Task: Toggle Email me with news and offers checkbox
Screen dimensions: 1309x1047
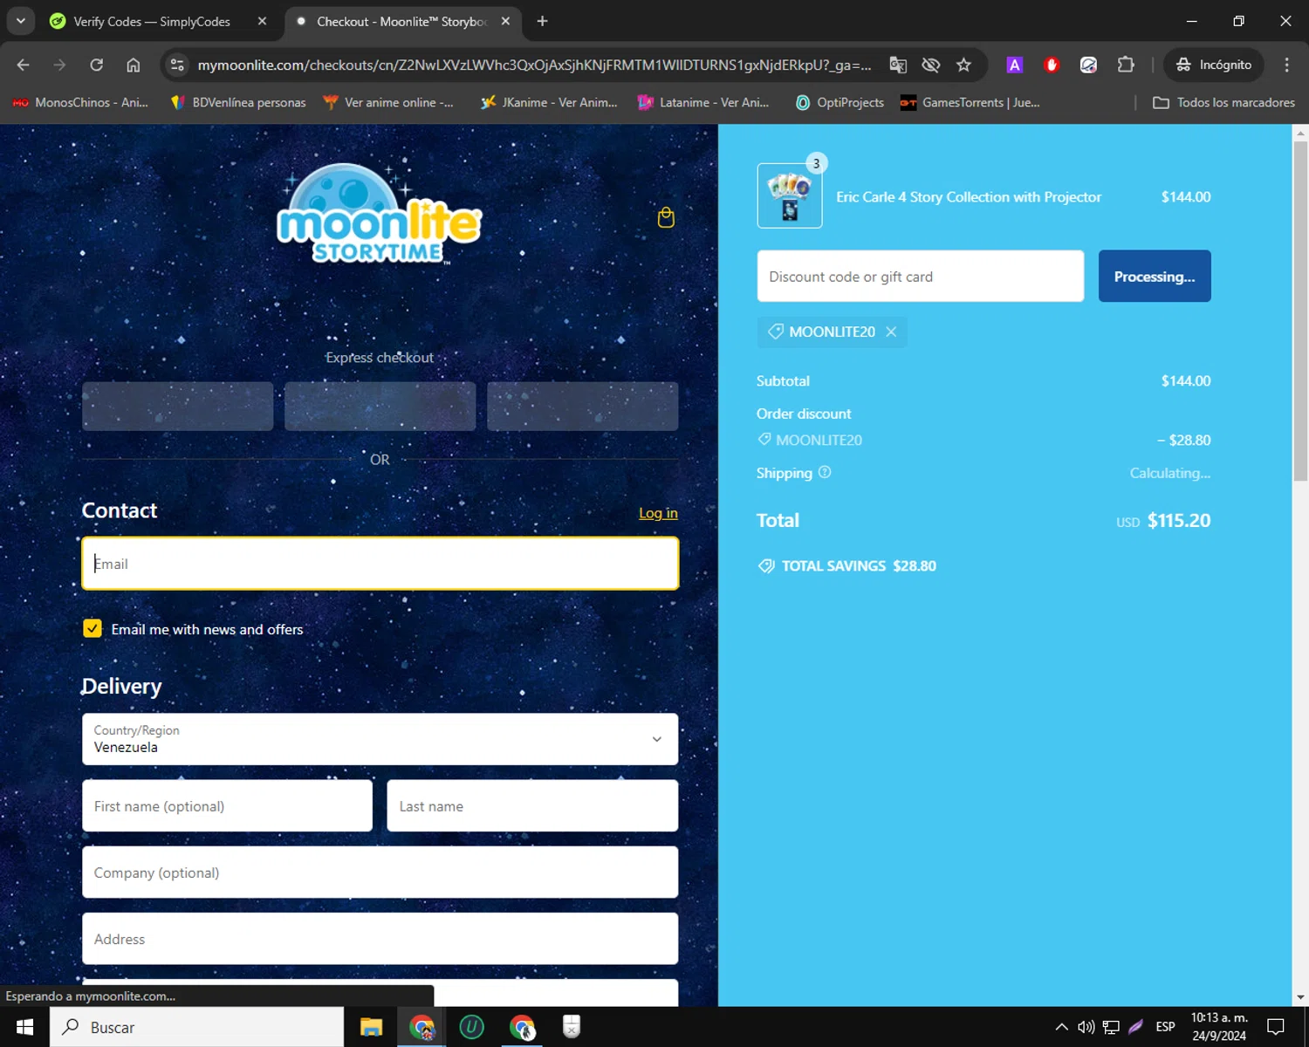Action: 93,628
